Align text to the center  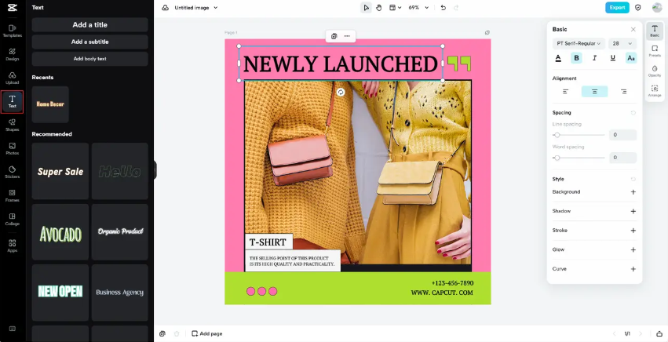(x=595, y=92)
